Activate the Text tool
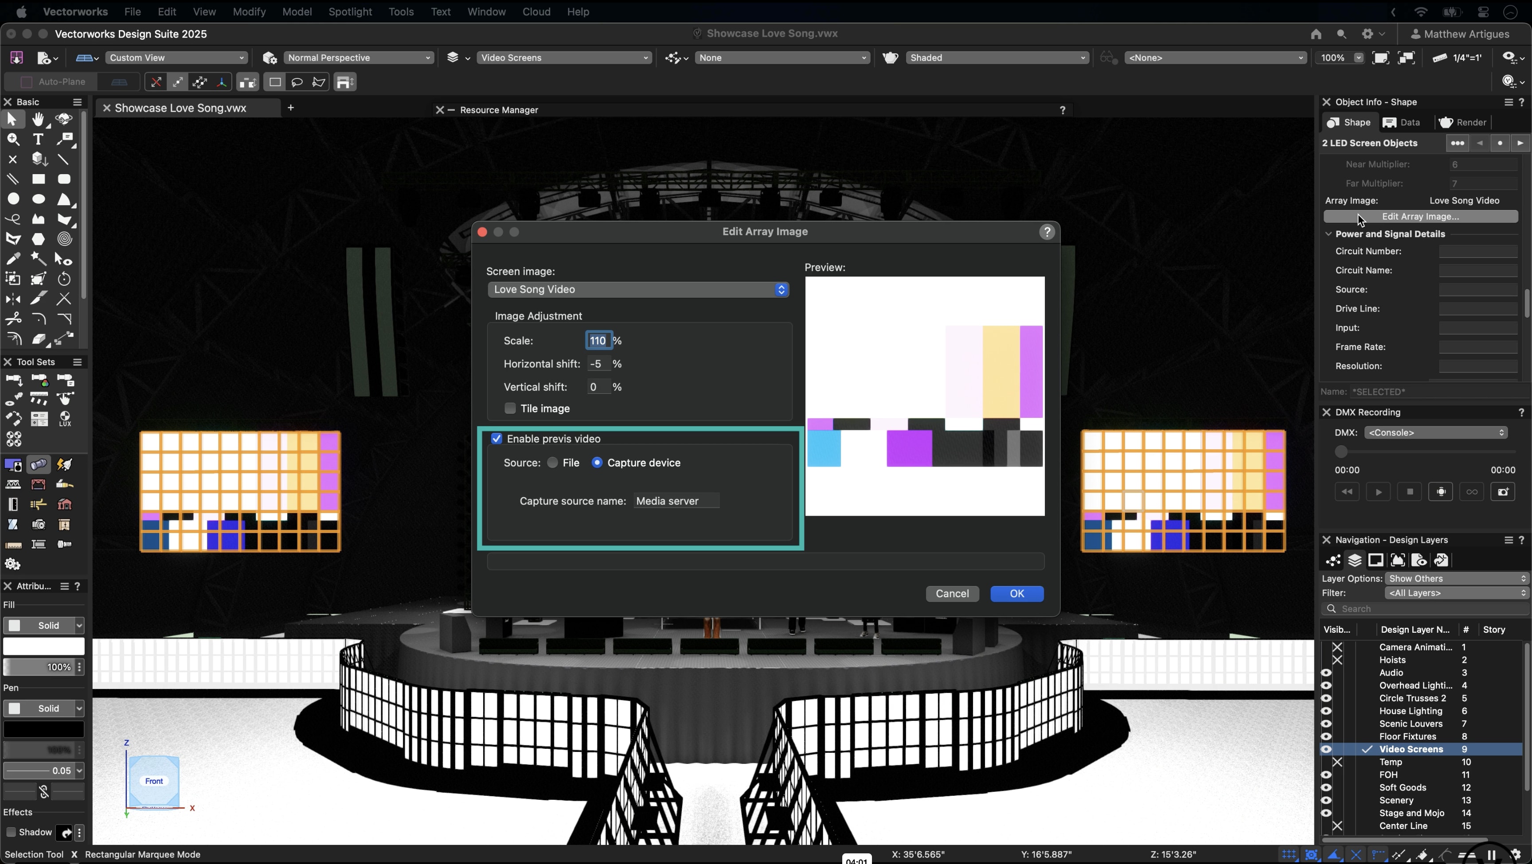Screen dimensions: 1532x864 coord(38,139)
